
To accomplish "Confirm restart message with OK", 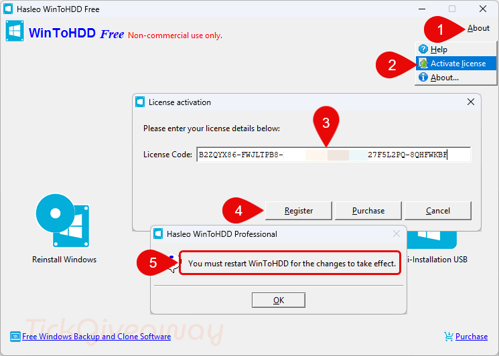I will click(279, 300).
